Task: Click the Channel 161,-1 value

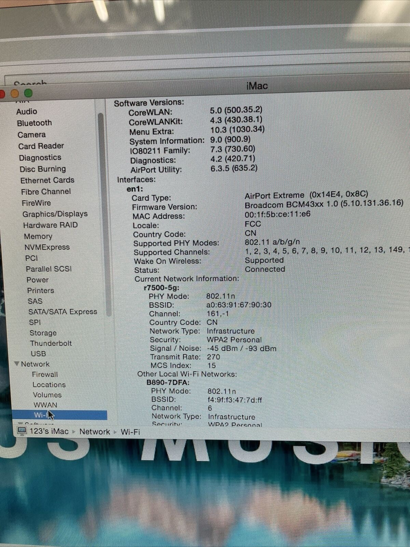Action: pos(218,313)
